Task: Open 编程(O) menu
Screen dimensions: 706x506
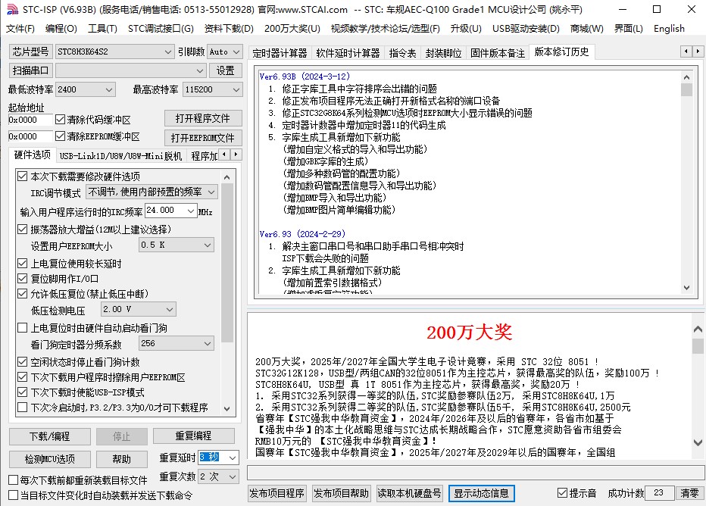Action: [x=61, y=29]
